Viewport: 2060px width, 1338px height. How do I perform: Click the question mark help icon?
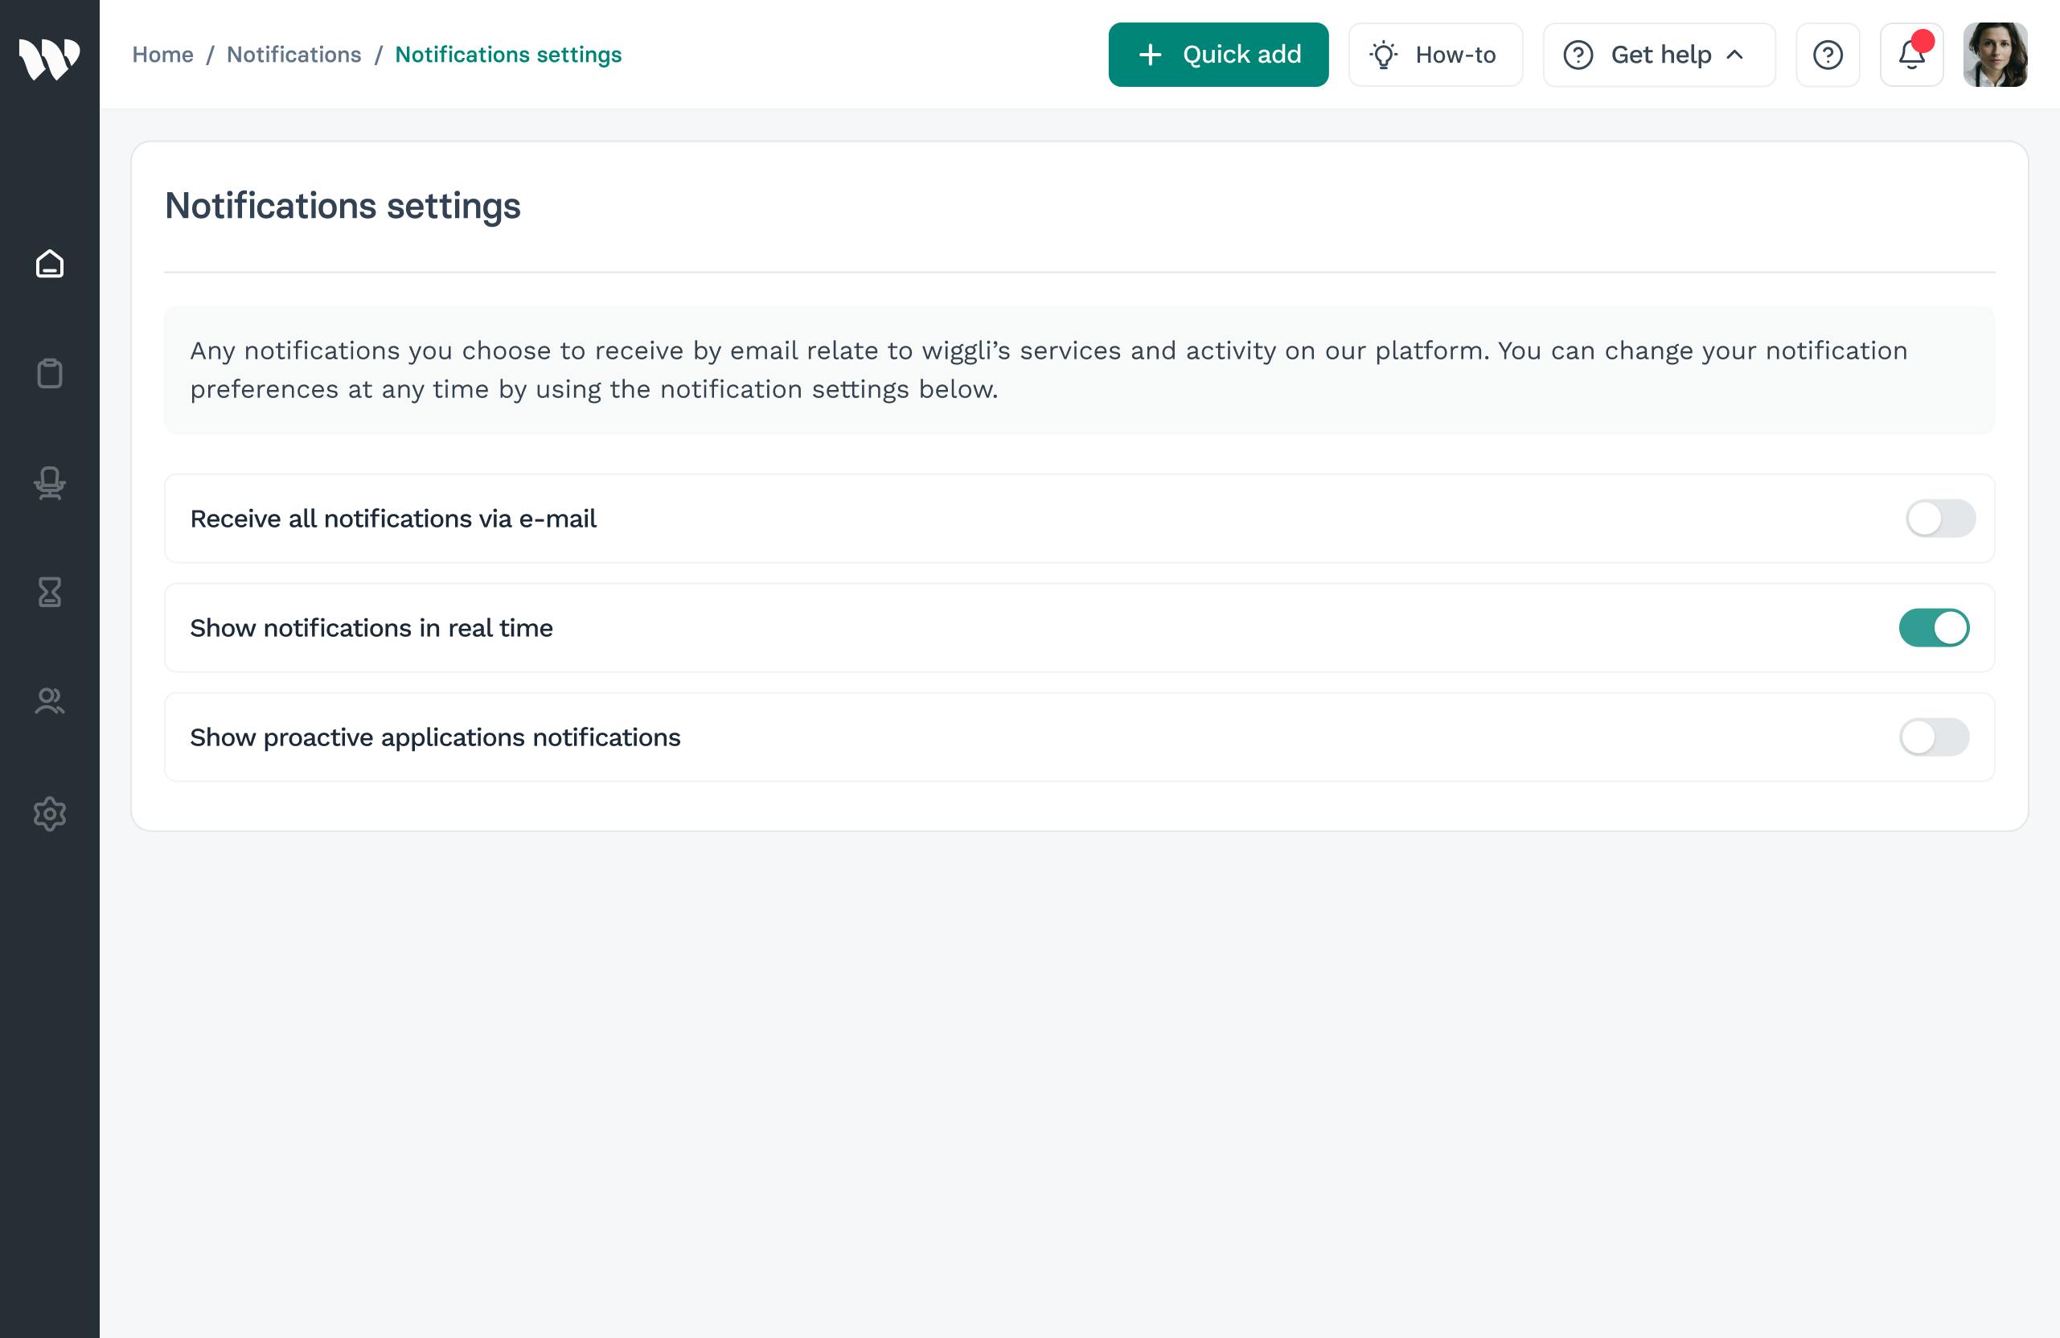click(1827, 55)
